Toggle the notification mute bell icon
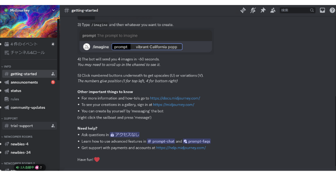 253,10
